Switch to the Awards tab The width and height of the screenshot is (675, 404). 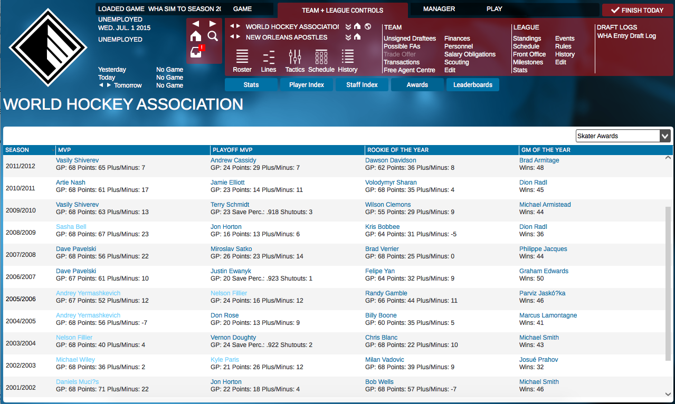click(417, 85)
